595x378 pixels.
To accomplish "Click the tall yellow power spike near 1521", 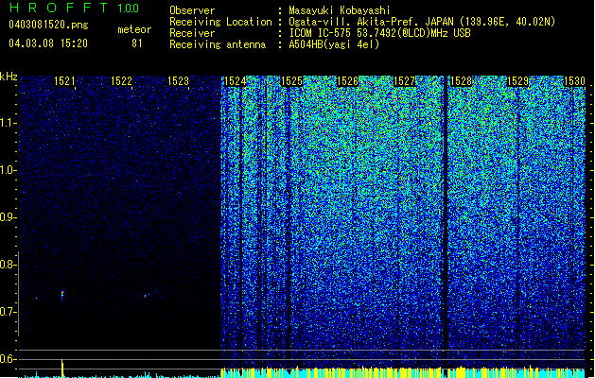I will point(62,368).
